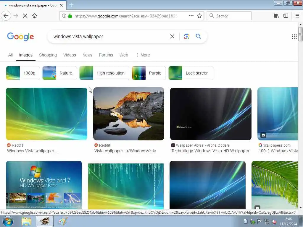Open 'Windows Vista wallpaper ...' Reddit link
Viewport: 303px width, 227px height.
pyautogui.click(x=33, y=151)
